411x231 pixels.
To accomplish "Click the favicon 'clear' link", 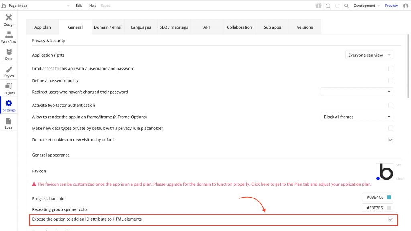I will (x=400, y=178).
